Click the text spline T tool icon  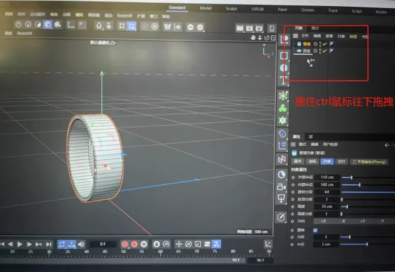[283, 80]
